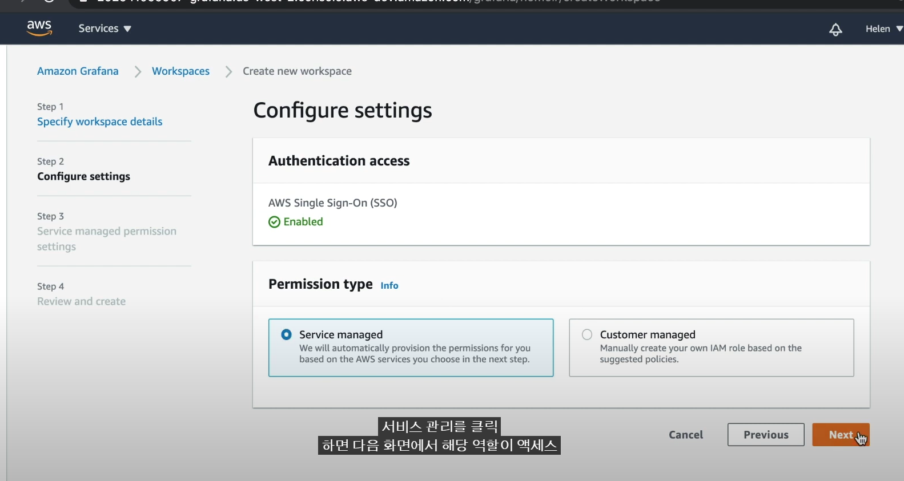This screenshot has width=904, height=481.
Task: Click the orange Next button
Action: click(841, 435)
